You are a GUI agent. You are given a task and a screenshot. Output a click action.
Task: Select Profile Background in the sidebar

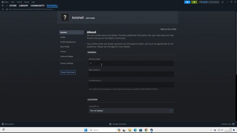(68, 42)
